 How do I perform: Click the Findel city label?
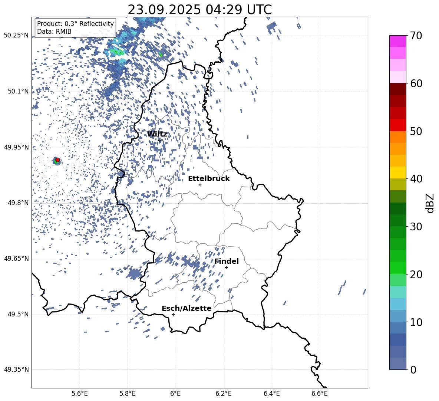(x=227, y=261)
